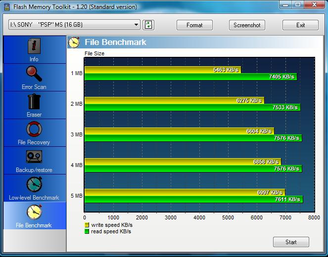Click the green refresh drives icon
Image resolution: width=328 pixels, height=257 pixels.
tap(148, 25)
